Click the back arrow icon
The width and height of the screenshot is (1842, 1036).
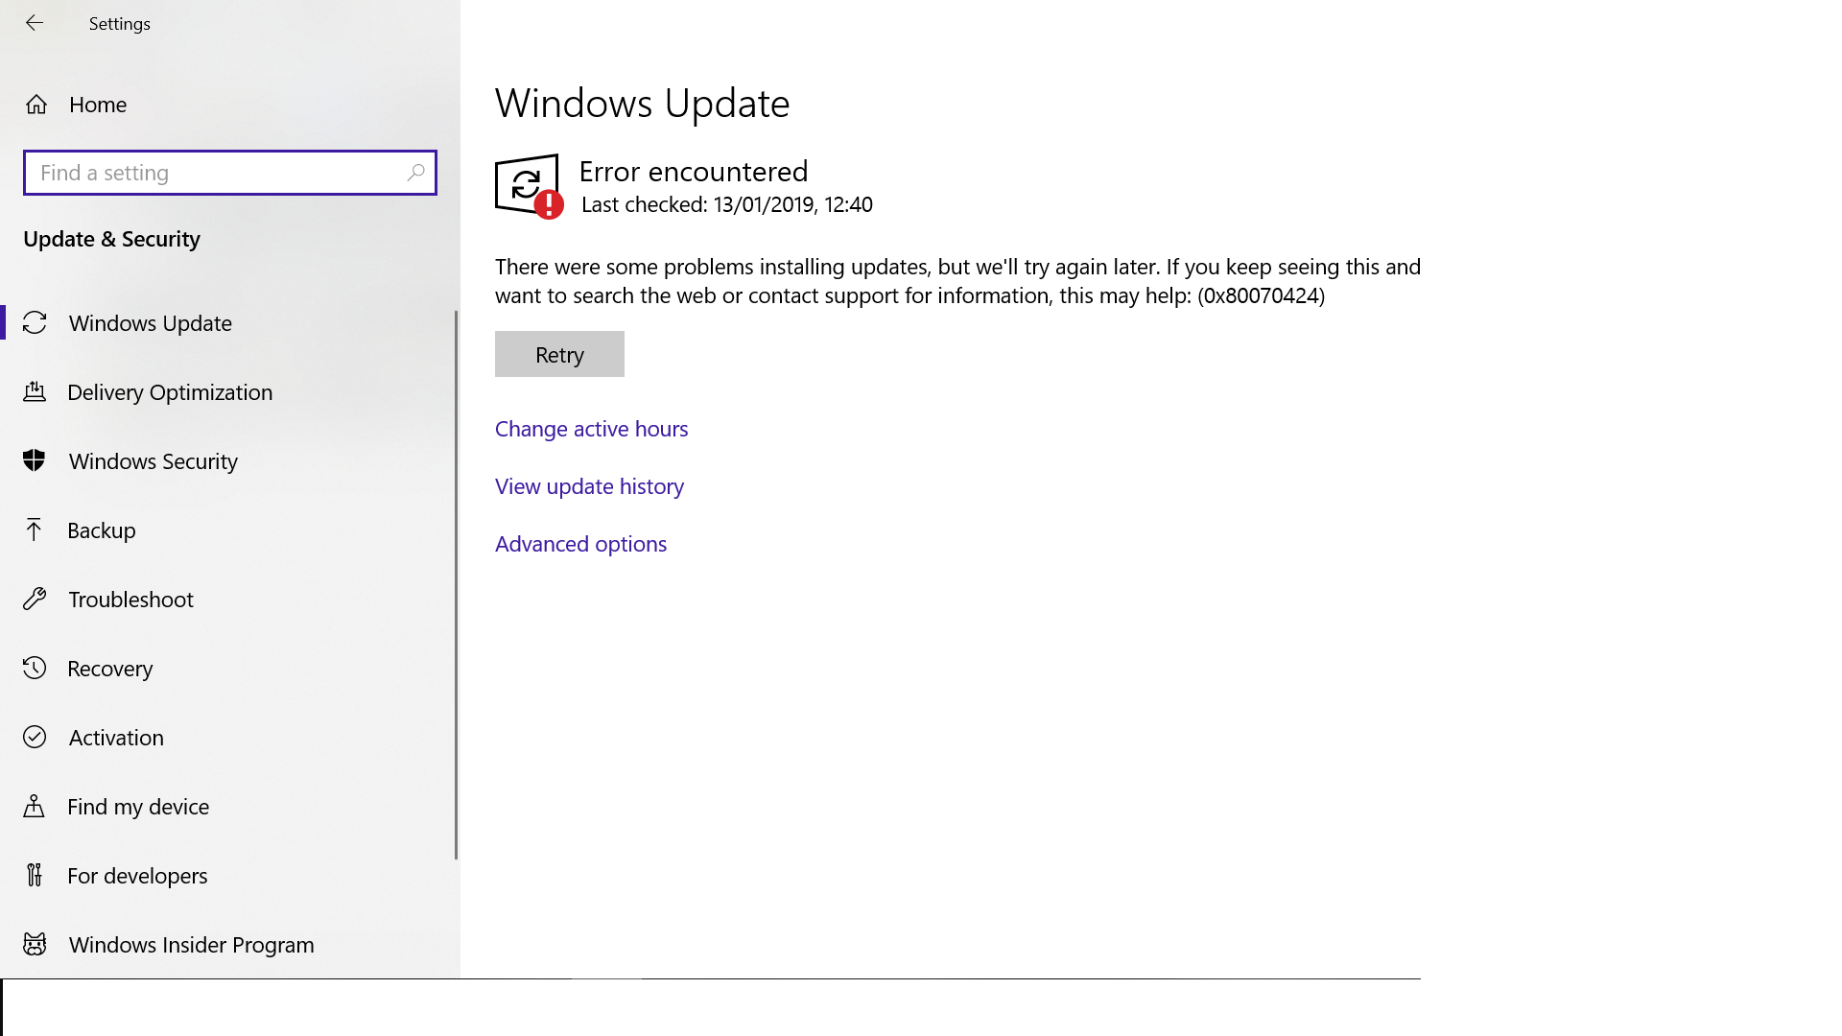(x=35, y=23)
